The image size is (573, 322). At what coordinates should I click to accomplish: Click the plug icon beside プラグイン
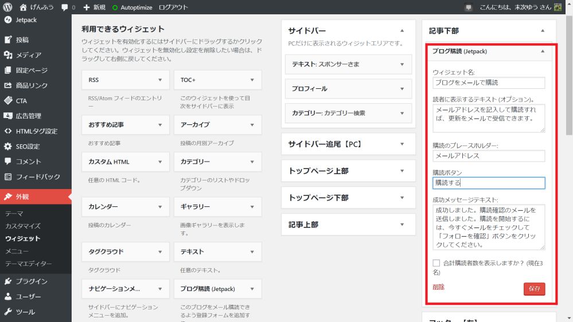coord(7,281)
